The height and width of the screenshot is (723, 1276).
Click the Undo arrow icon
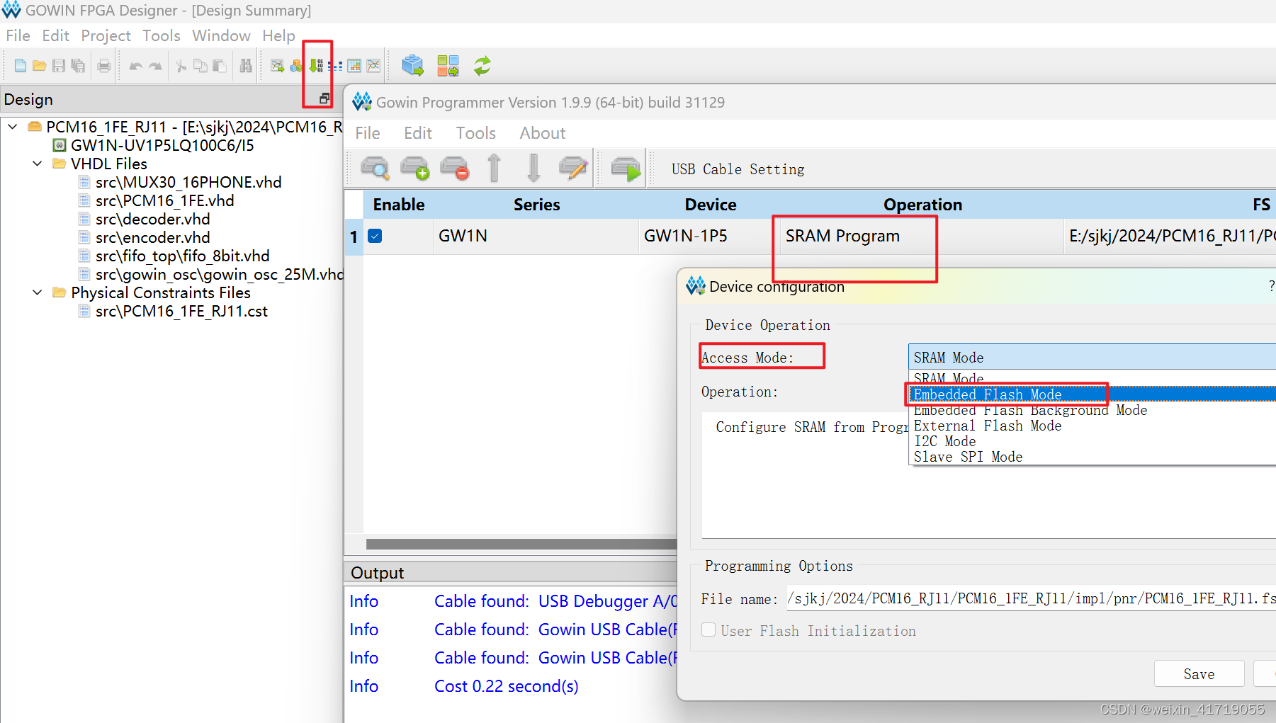click(135, 66)
